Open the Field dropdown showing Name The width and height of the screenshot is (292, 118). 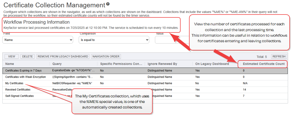[x=38, y=40]
